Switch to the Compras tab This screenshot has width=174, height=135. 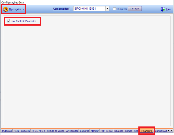point(84,131)
